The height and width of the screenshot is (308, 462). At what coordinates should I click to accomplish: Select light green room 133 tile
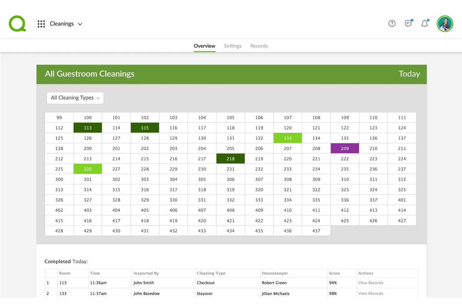[x=288, y=138]
